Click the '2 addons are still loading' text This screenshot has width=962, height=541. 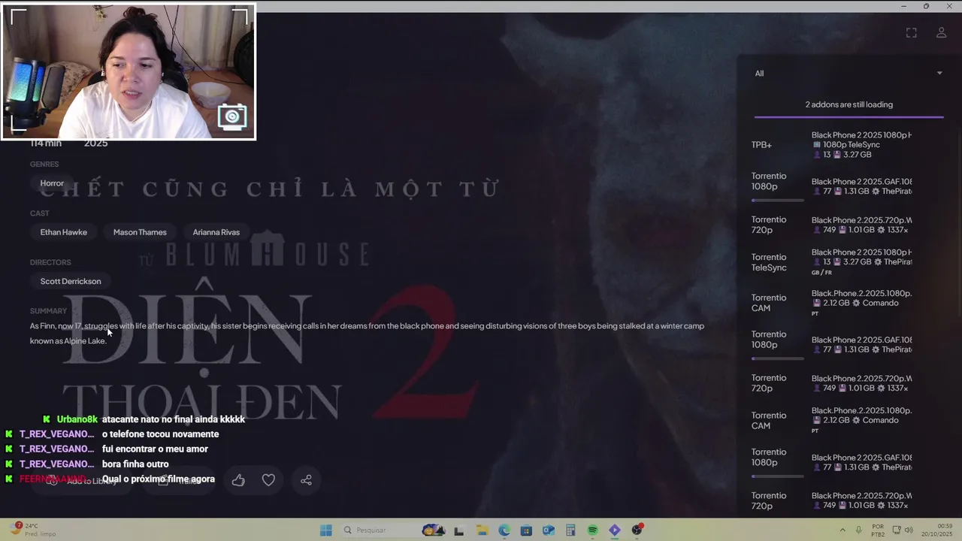(x=849, y=104)
